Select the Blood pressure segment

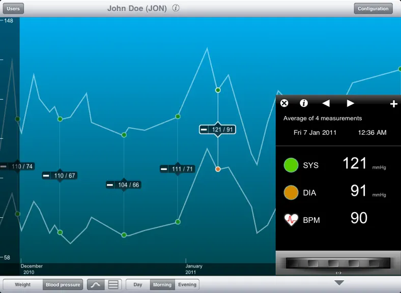(x=63, y=284)
